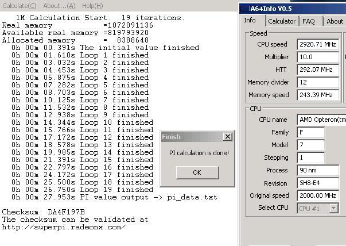Click the Revision field showing SH8-E4
Viewport: 346px width, 246px height.
[318, 183]
